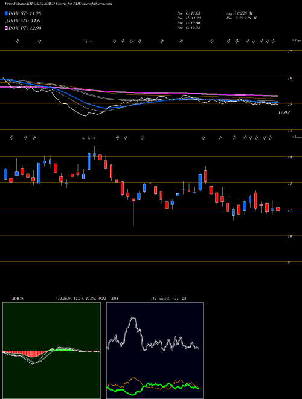
Task: Click the last red candlestick on the right
Action: coord(278,209)
